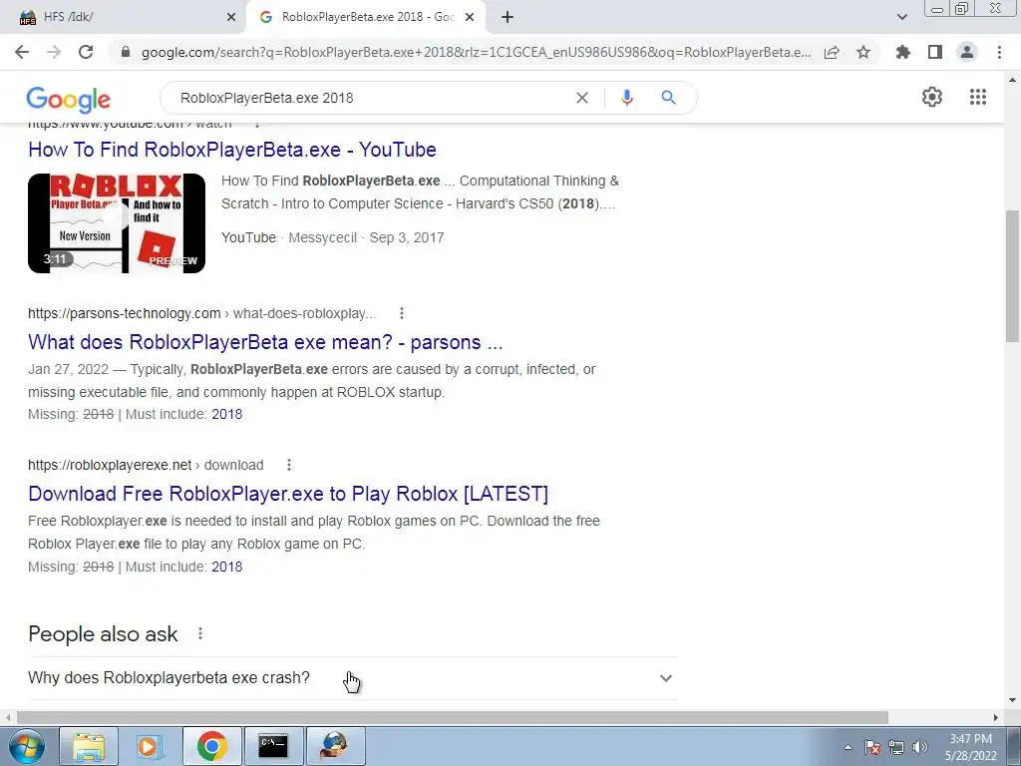The height and width of the screenshot is (766, 1021).
Task: View site info via the lock icon
Action: click(127, 52)
